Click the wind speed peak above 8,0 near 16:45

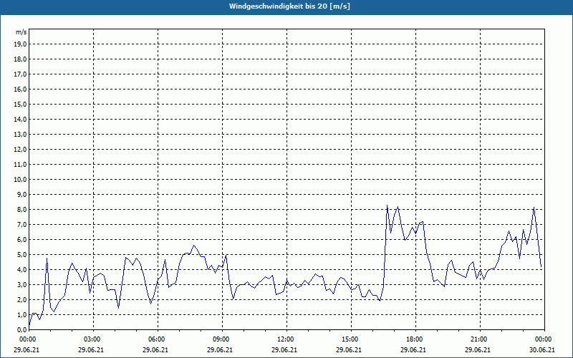pyautogui.click(x=387, y=205)
